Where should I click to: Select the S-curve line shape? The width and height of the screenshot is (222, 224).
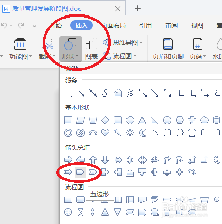105,93
